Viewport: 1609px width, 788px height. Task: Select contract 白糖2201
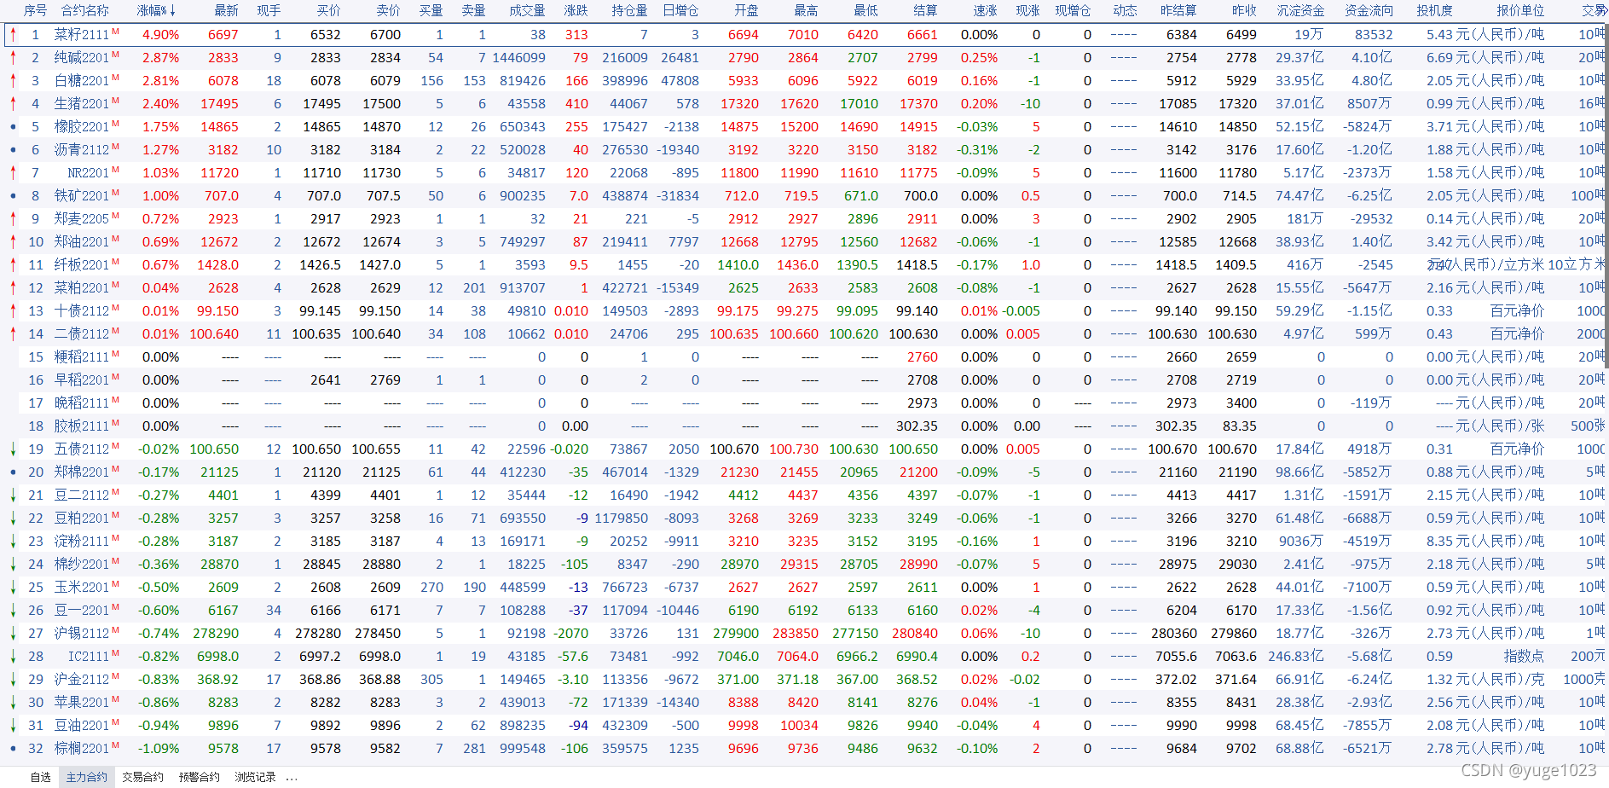[82, 81]
